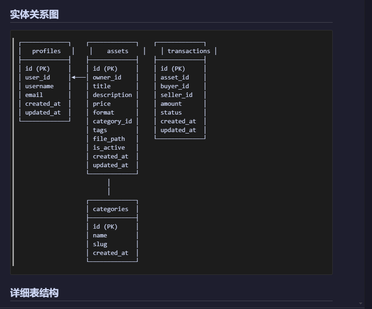Click the transactions table title
Viewport: 372px width, 309px height.
pyautogui.click(x=189, y=51)
